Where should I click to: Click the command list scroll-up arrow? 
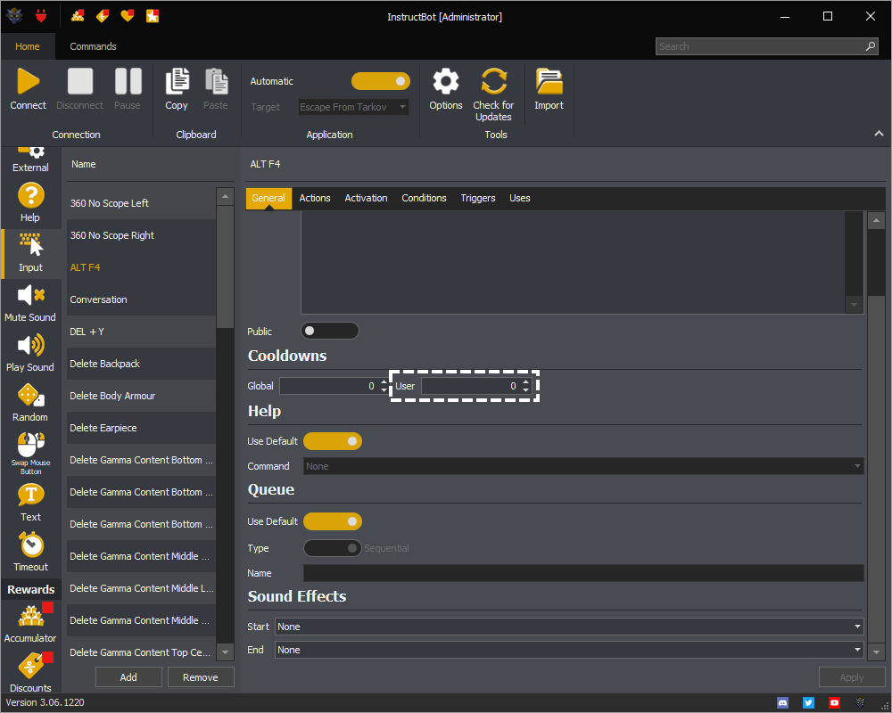point(226,196)
